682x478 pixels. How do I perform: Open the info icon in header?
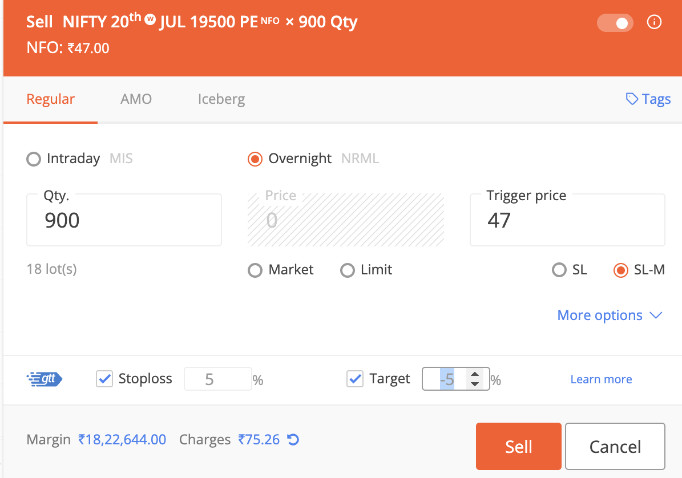pos(654,22)
